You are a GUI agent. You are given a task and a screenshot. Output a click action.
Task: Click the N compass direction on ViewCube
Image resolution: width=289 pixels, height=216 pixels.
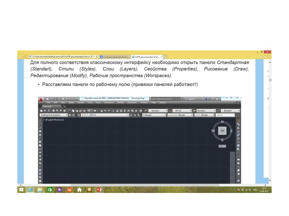[222, 122]
